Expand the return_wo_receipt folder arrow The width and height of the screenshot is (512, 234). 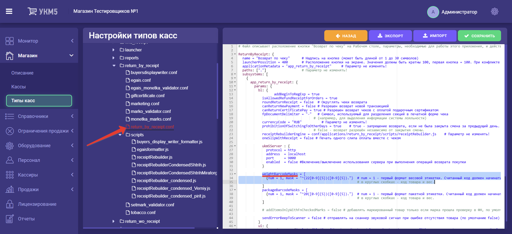[x=114, y=221]
